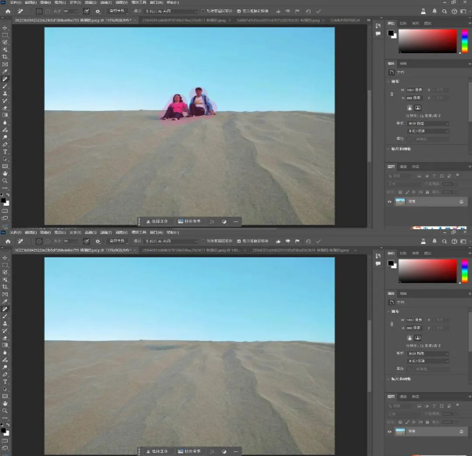The image size is (472, 456).
Task: Open the 文件 menu in the upper window
Action: point(14,2)
